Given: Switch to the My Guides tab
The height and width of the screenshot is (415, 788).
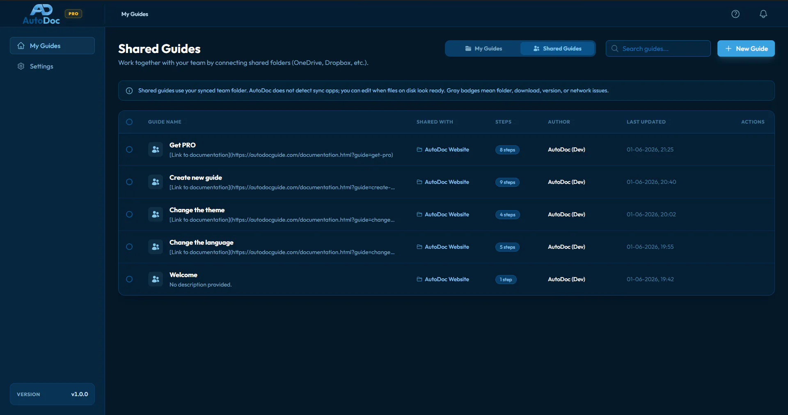Looking at the screenshot, I should [x=483, y=48].
